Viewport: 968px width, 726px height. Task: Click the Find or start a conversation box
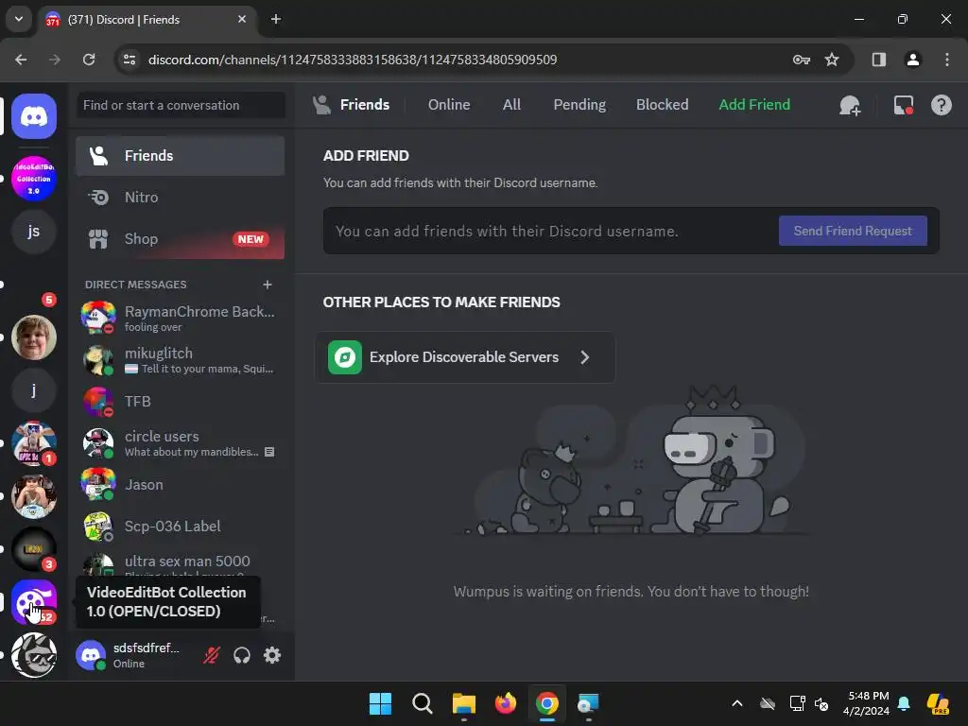tap(181, 105)
